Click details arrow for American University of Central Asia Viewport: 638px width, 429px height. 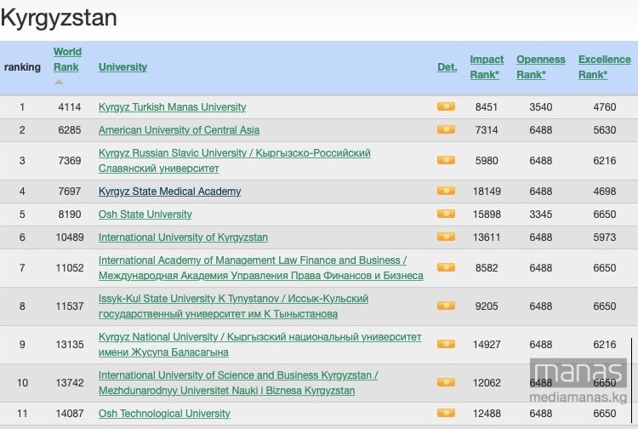[446, 129]
